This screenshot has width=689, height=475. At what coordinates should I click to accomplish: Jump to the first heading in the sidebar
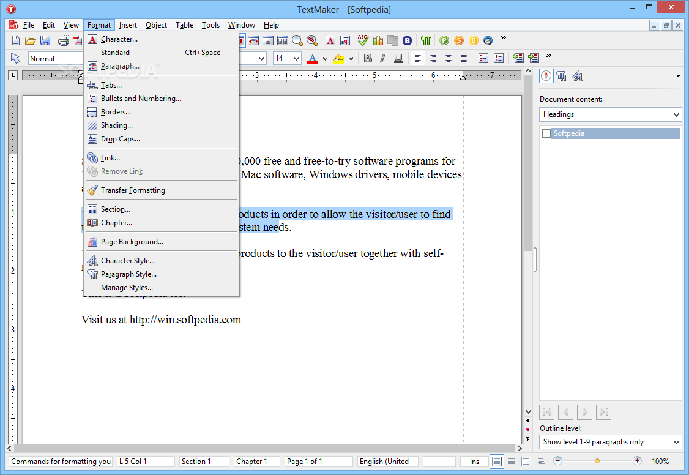(547, 412)
